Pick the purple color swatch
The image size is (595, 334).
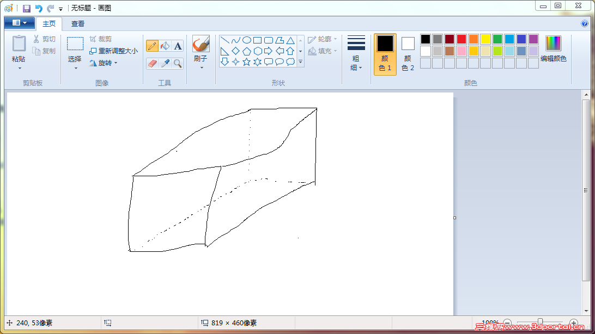533,39
